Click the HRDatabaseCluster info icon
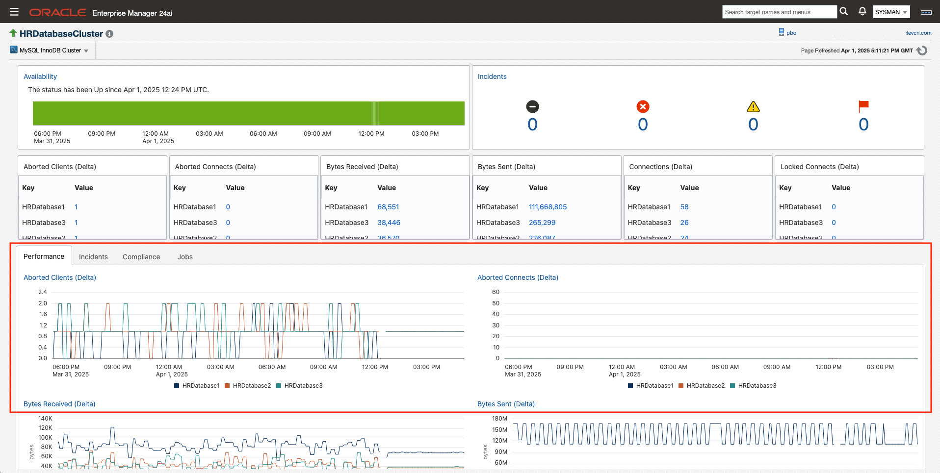The width and height of the screenshot is (940, 473). (x=109, y=34)
